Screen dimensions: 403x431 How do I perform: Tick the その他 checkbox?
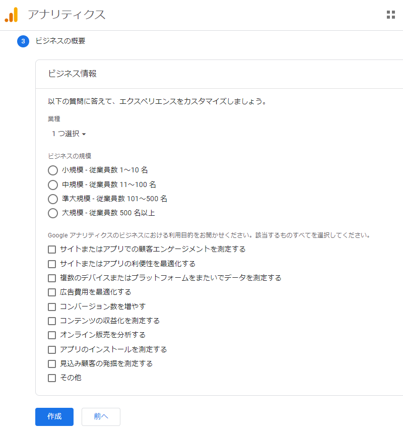[52, 378]
